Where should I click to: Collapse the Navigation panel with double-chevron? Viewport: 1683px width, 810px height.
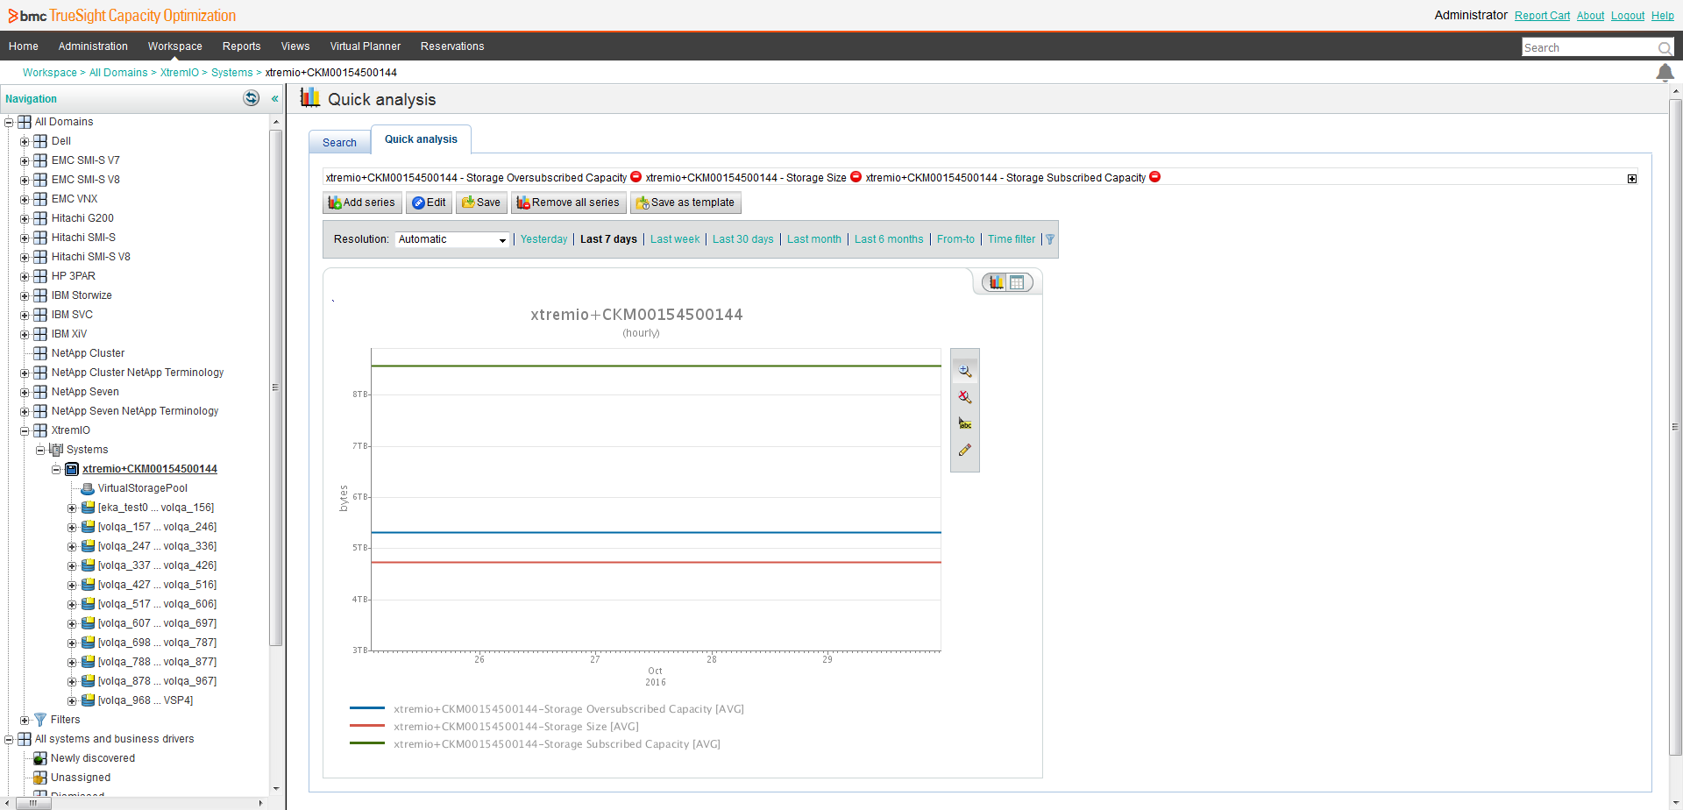pyautogui.click(x=274, y=99)
